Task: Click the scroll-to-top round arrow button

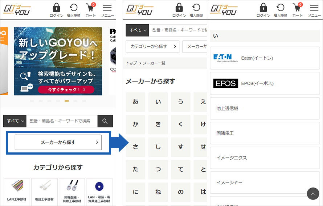Action: pos(313,193)
